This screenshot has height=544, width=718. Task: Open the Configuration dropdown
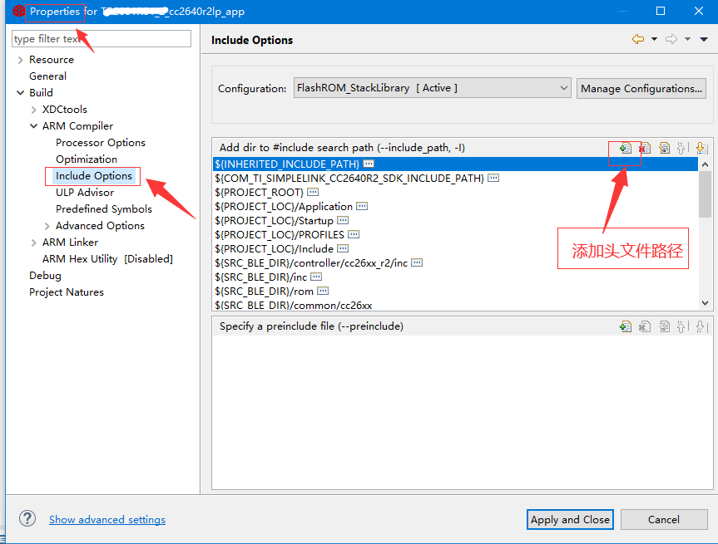432,88
